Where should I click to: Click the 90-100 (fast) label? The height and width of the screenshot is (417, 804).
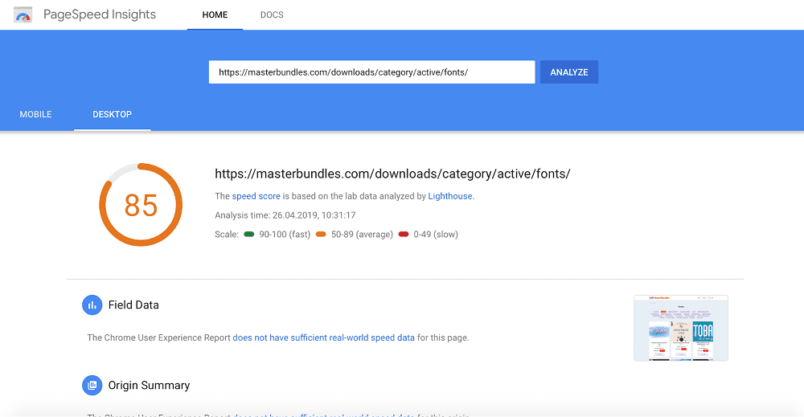click(285, 234)
